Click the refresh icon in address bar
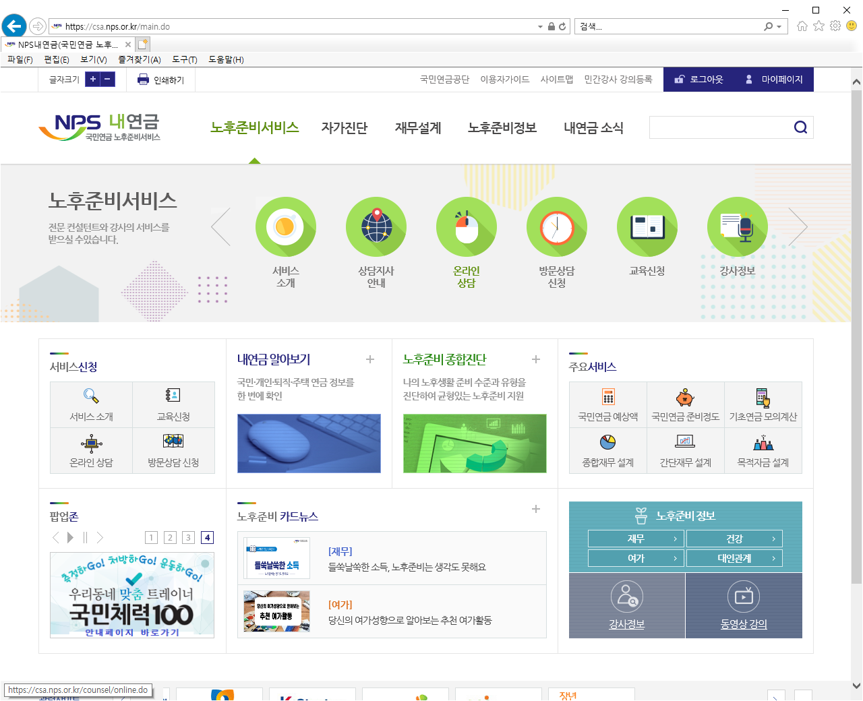The width and height of the screenshot is (863, 701). [562, 26]
